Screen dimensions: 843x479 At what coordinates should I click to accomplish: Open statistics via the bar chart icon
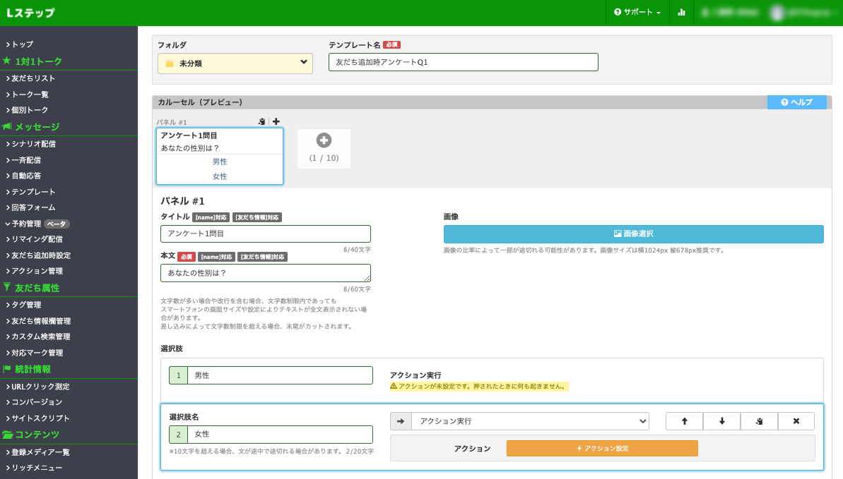coord(681,13)
